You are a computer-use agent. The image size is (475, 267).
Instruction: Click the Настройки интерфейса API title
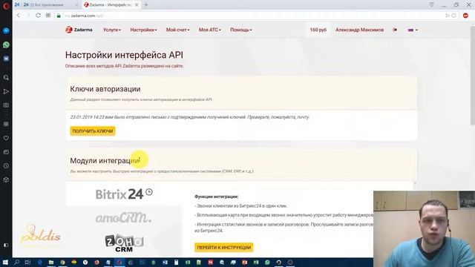[124, 55]
